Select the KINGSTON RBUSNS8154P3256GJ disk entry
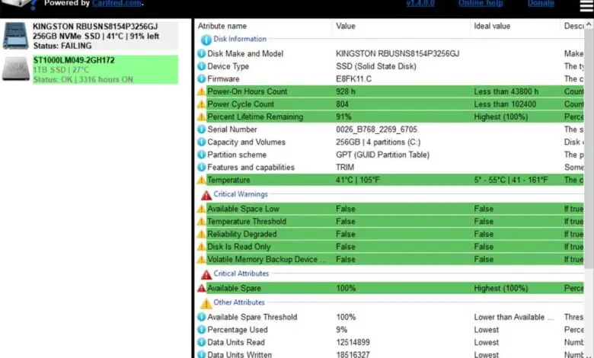Screen dimensions: 594x358 [105, 36]
